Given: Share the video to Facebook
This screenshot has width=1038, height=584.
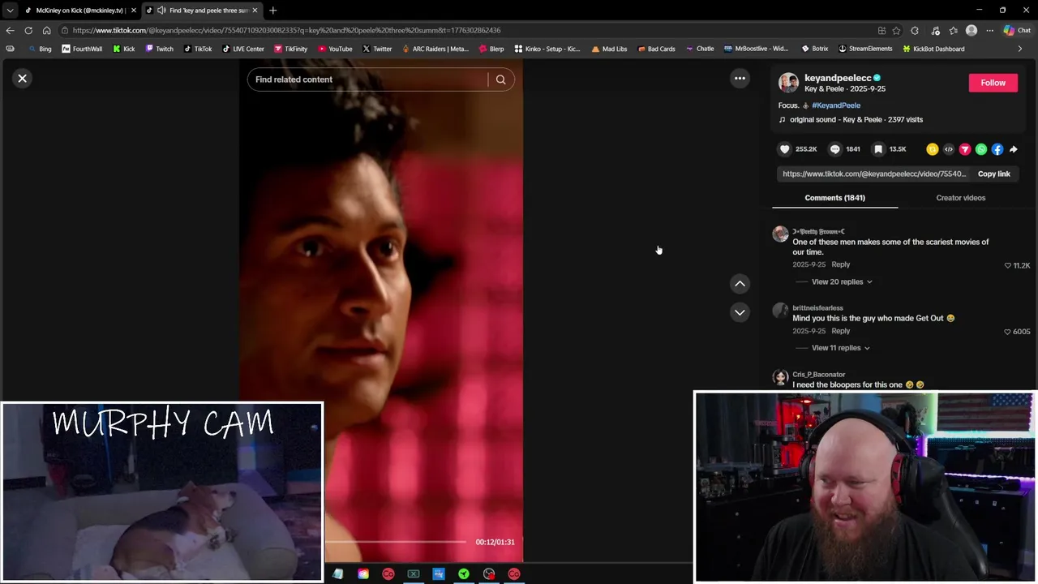Looking at the screenshot, I should click(997, 149).
